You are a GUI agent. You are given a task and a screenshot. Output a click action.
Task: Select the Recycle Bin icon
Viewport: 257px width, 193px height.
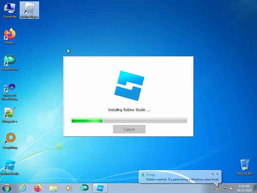(x=244, y=167)
